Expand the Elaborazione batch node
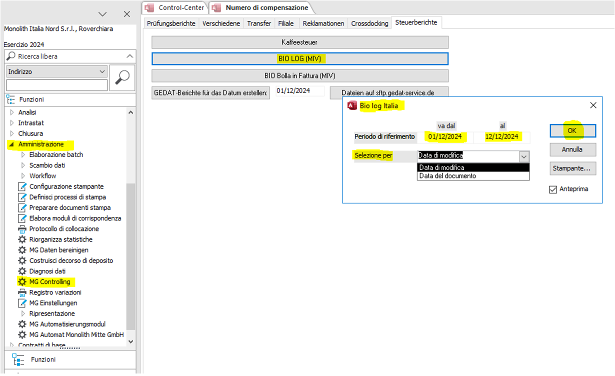Screen dimensions: 615x376 [23, 155]
